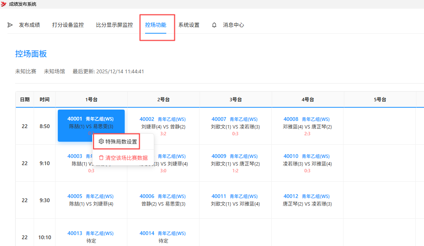
Task: Click the 5号台 column header
Action: tap(380, 99)
